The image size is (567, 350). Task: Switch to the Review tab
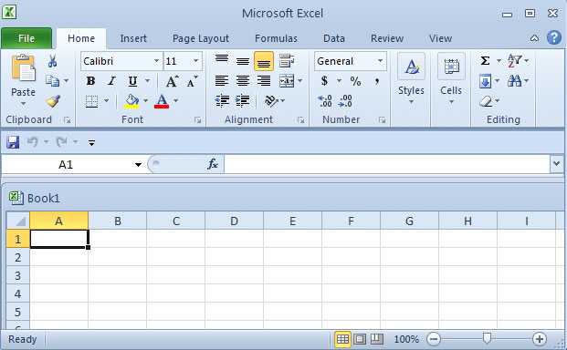pyautogui.click(x=387, y=38)
